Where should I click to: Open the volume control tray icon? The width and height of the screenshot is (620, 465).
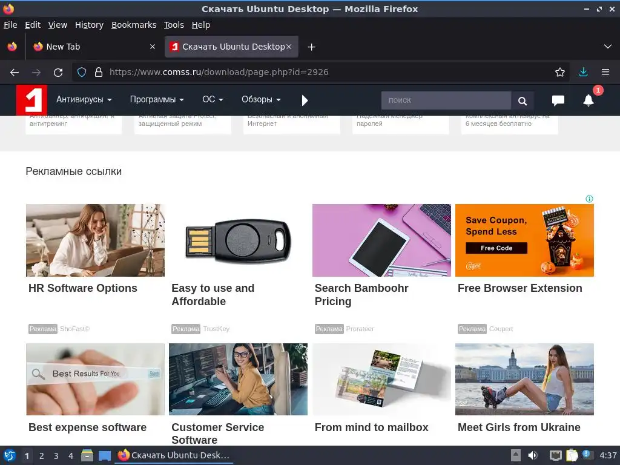point(533,455)
